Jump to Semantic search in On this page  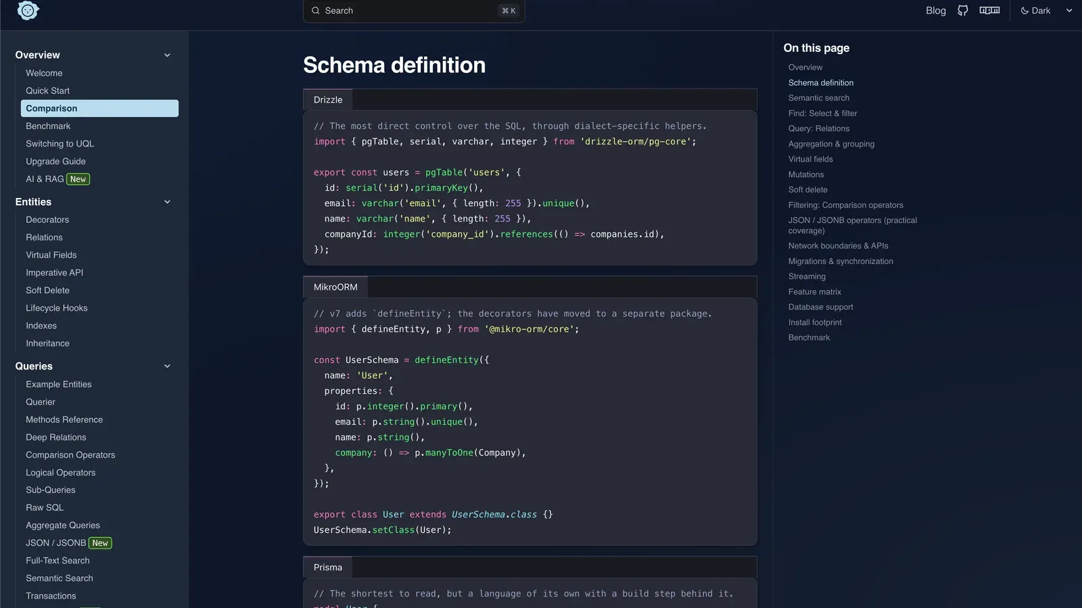[818, 98]
